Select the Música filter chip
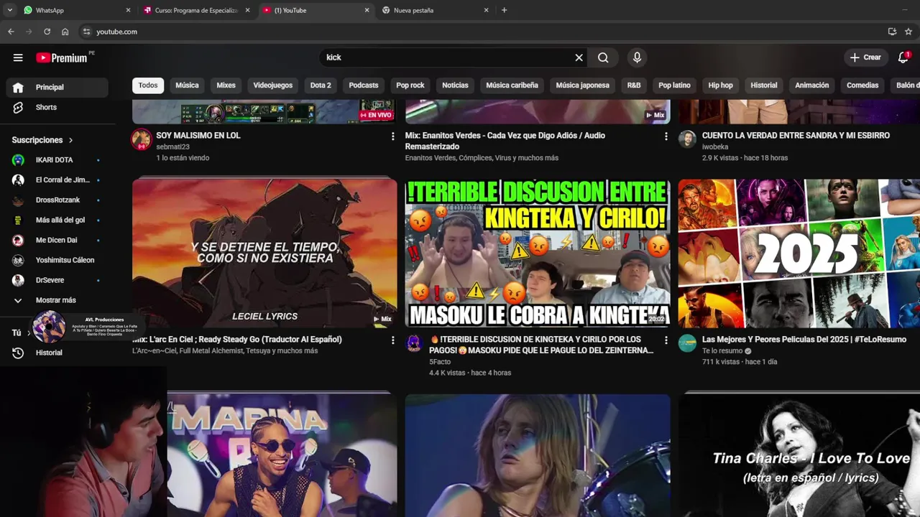 pos(187,85)
